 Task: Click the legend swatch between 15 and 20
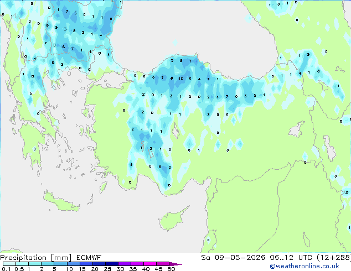click(86, 264)
